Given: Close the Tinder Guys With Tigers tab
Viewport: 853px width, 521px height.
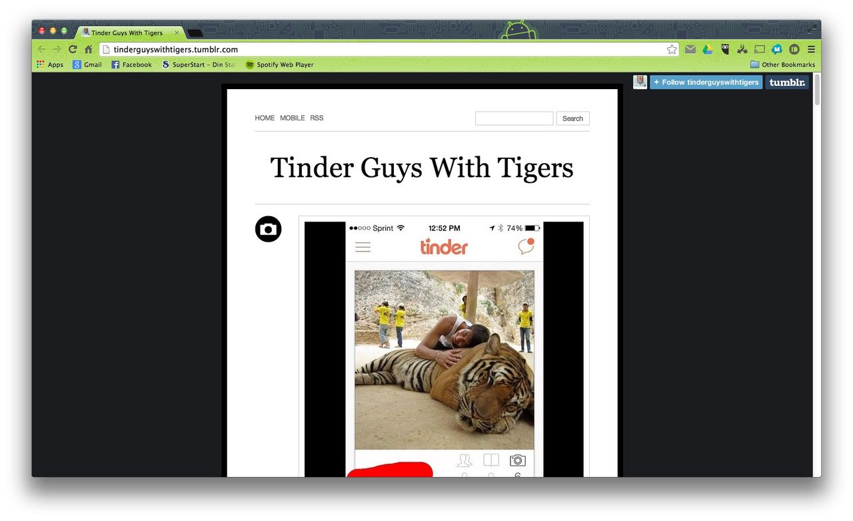Looking at the screenshot, I should click(177, 33).
